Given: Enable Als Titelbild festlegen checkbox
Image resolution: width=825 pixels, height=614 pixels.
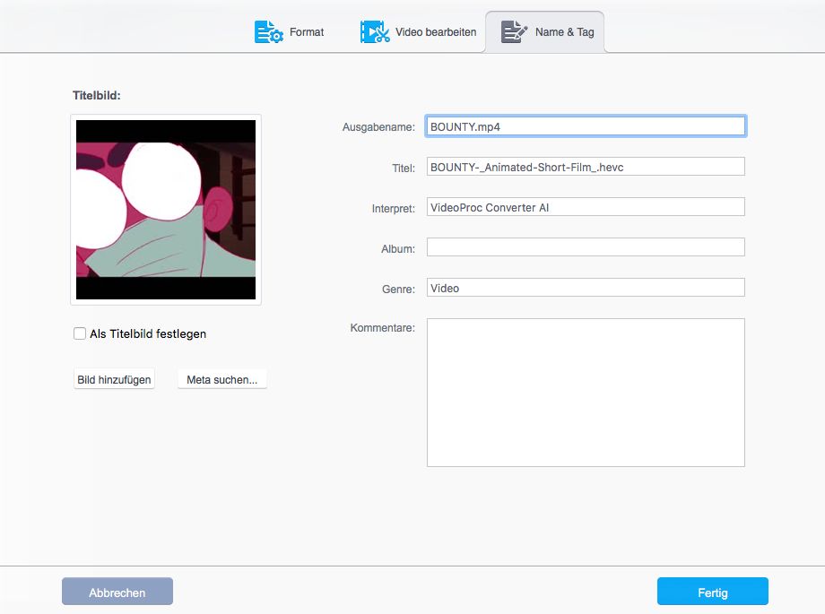Looking at the screenshot, I should (80, 333).
